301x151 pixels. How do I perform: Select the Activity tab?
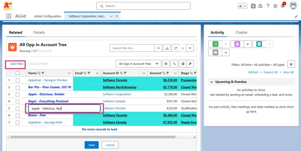[x=217, y=32]
